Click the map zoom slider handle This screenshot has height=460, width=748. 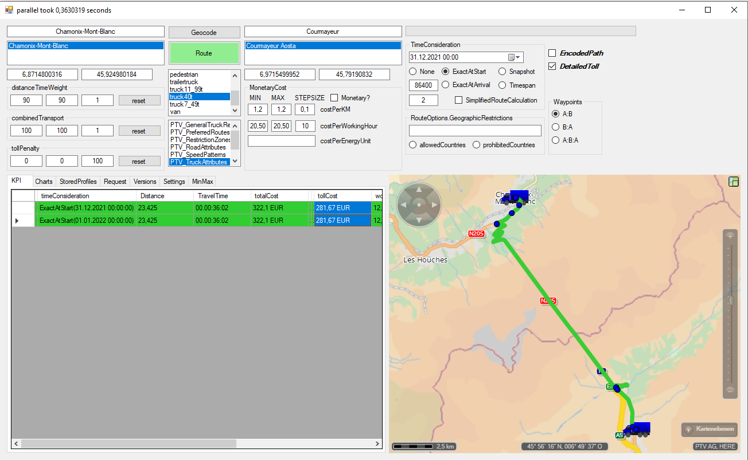(730, 300)
